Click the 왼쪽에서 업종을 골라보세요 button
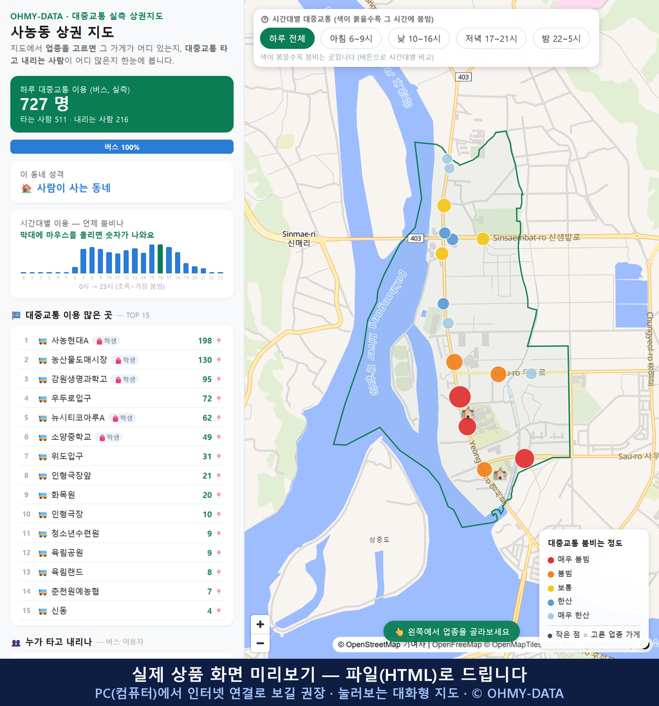The width and height of the screenshot is (659, 706). coord(451,631)
